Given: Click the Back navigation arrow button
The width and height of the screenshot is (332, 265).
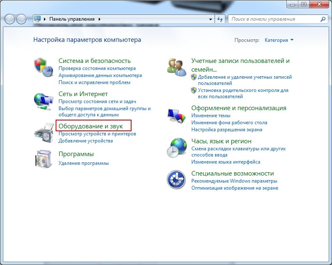Looking at the screenshot, I should point(10,19).
